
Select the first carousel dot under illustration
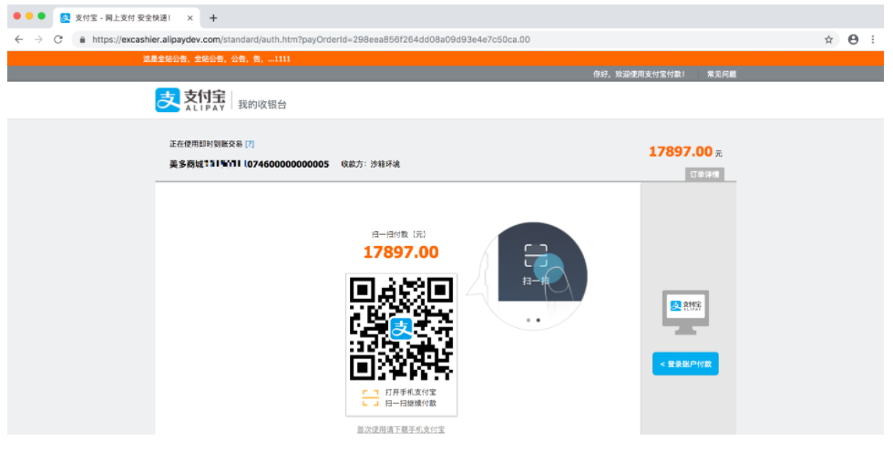(x=529, y=320)
